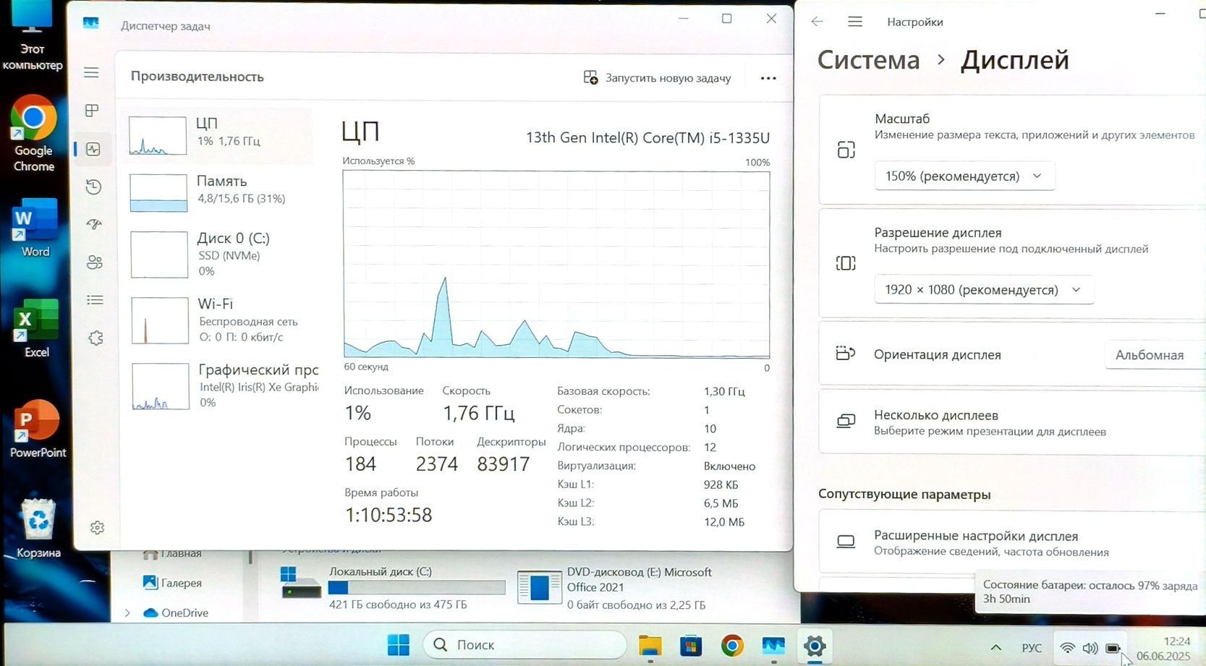Viewport: 1206px width, 666px height.
Task: Click Run new task button
Action: (657, 77)
